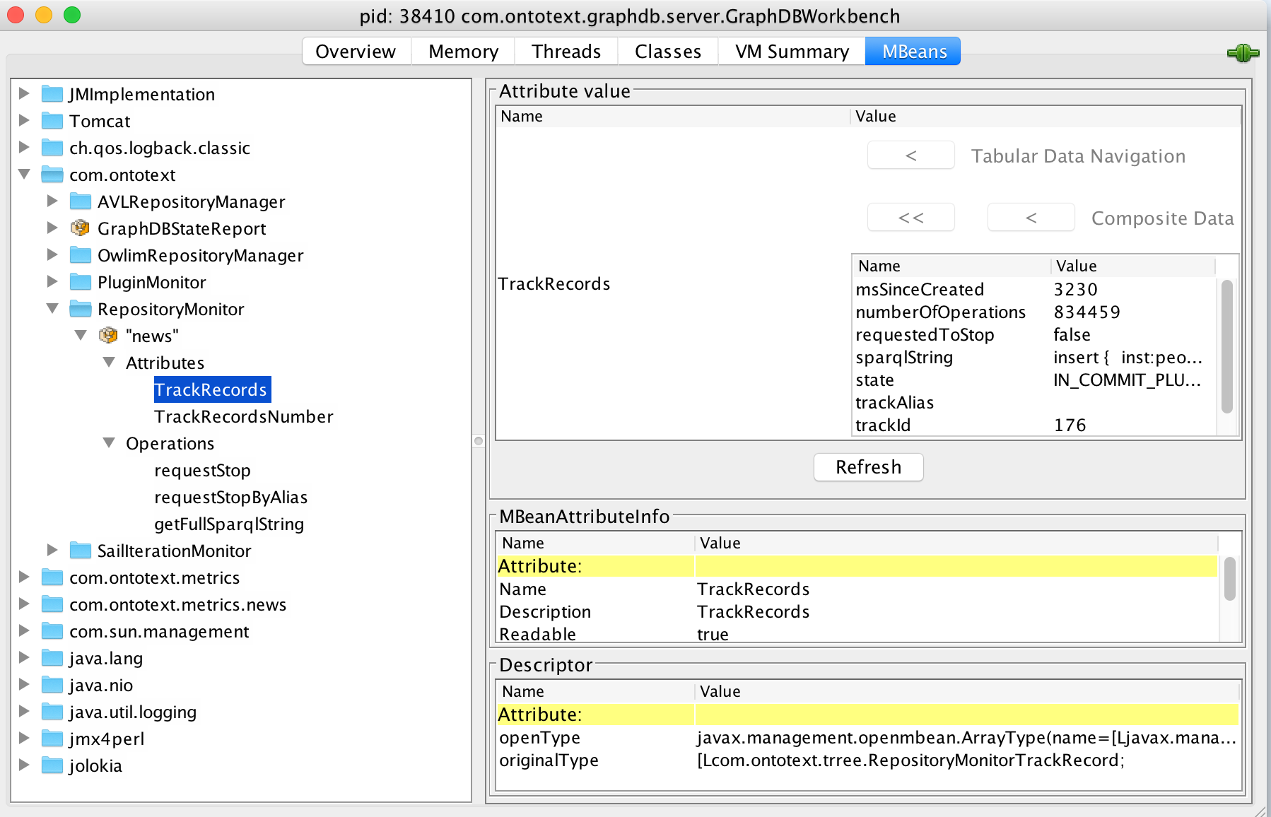Viewport: 1271px width, 817px height.
Task: Click the OwlimRepositoryManager folder icon
Action: click(x=81, y=254)
